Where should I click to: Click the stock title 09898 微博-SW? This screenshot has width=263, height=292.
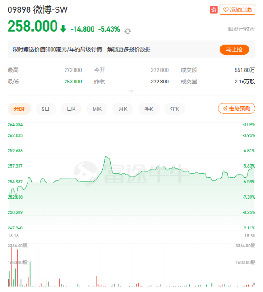[38, 9]
